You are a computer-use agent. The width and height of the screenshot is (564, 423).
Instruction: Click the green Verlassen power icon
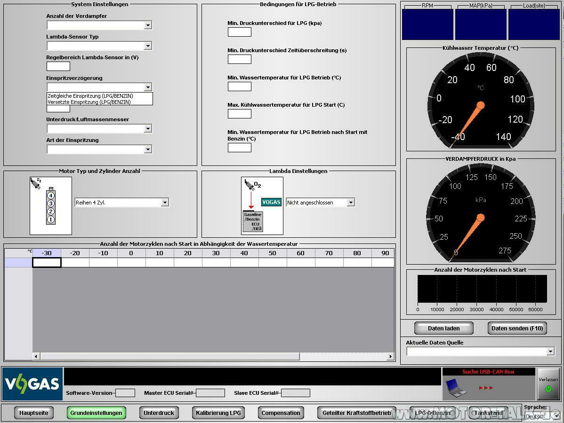[548, 389]
